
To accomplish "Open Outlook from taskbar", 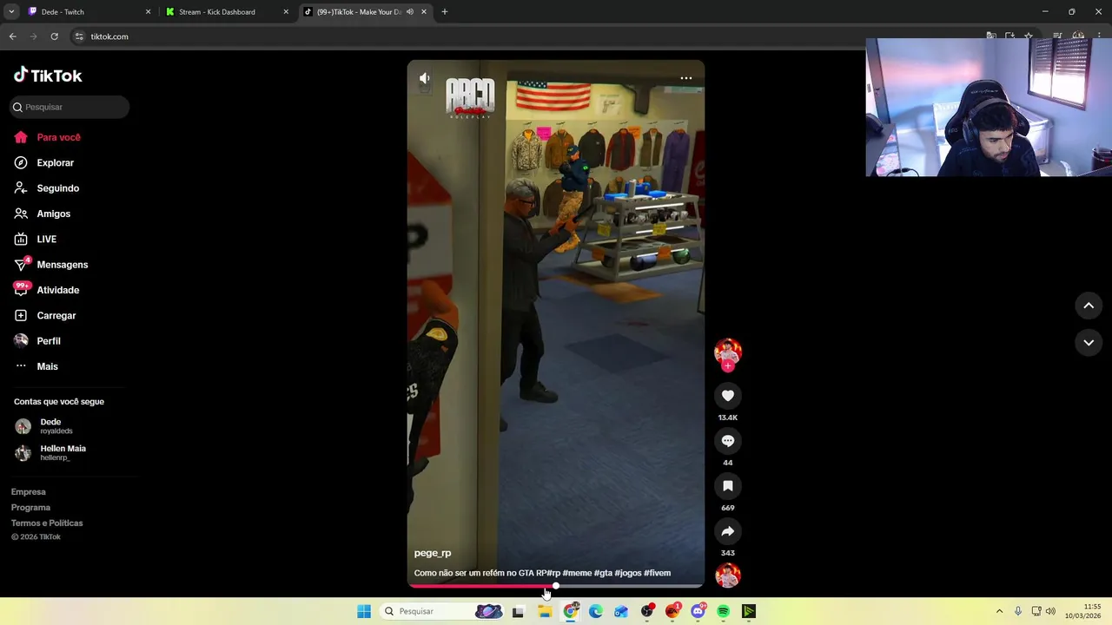I will tap(621, 611).
